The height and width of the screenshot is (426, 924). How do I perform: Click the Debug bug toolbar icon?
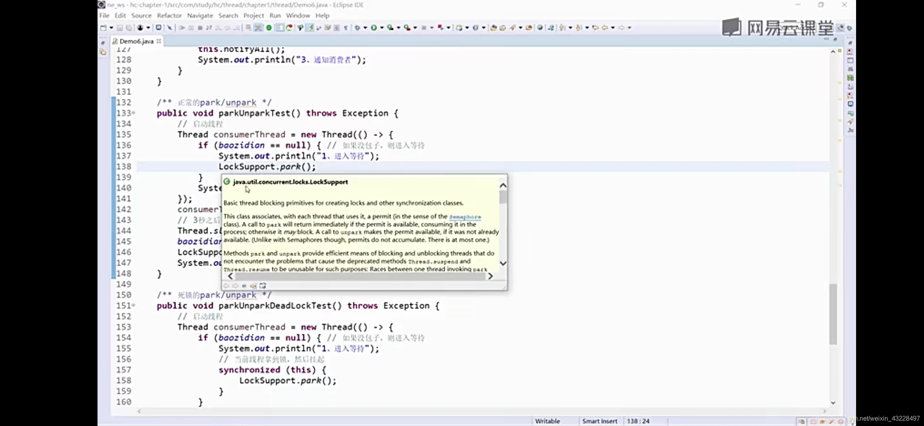(358, 28)
